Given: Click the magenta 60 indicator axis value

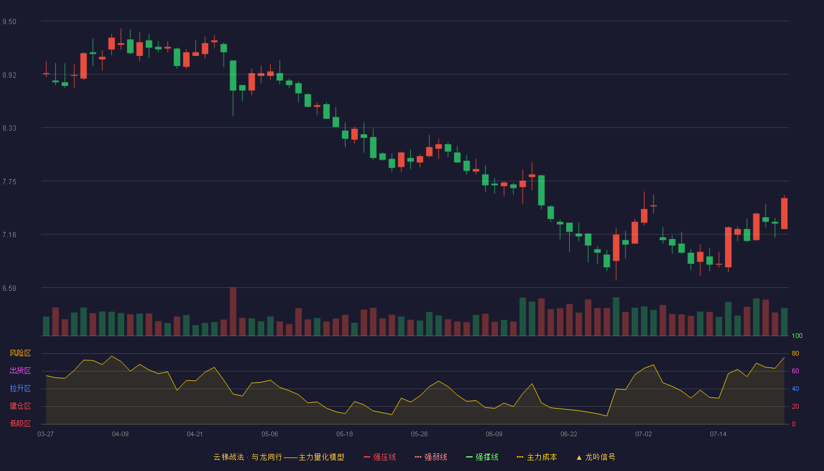Looking at the screenshot, I should pos(795,372).
